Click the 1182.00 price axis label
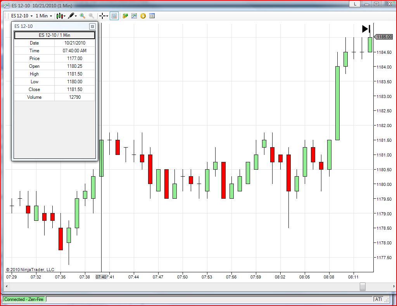 point(384,125)
